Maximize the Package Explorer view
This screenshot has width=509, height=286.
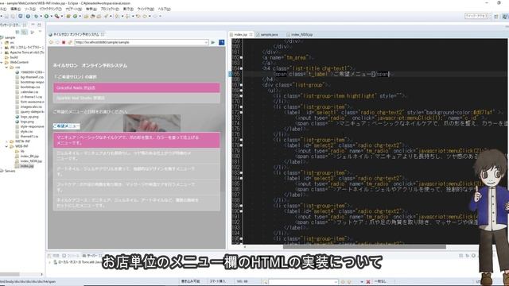click(x=39, y=25)
